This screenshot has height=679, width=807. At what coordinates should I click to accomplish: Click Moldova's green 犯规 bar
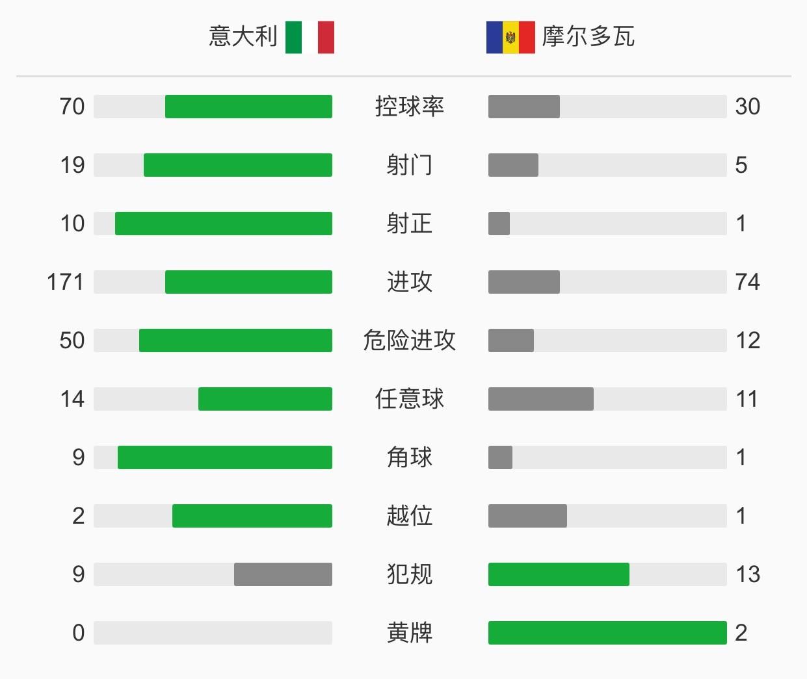559,574
